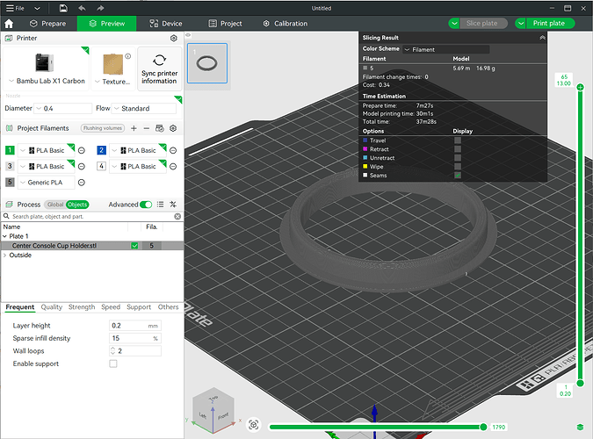Enable support checkbox
Image resolution: width=593 pixels, height=439 pixels.
(x=113, y=363)
